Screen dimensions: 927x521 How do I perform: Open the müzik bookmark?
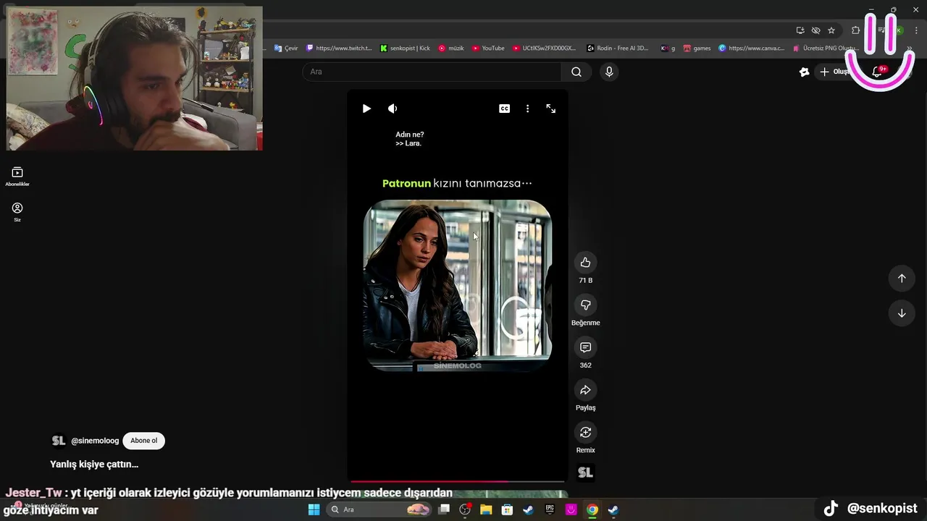coord(451,48)
